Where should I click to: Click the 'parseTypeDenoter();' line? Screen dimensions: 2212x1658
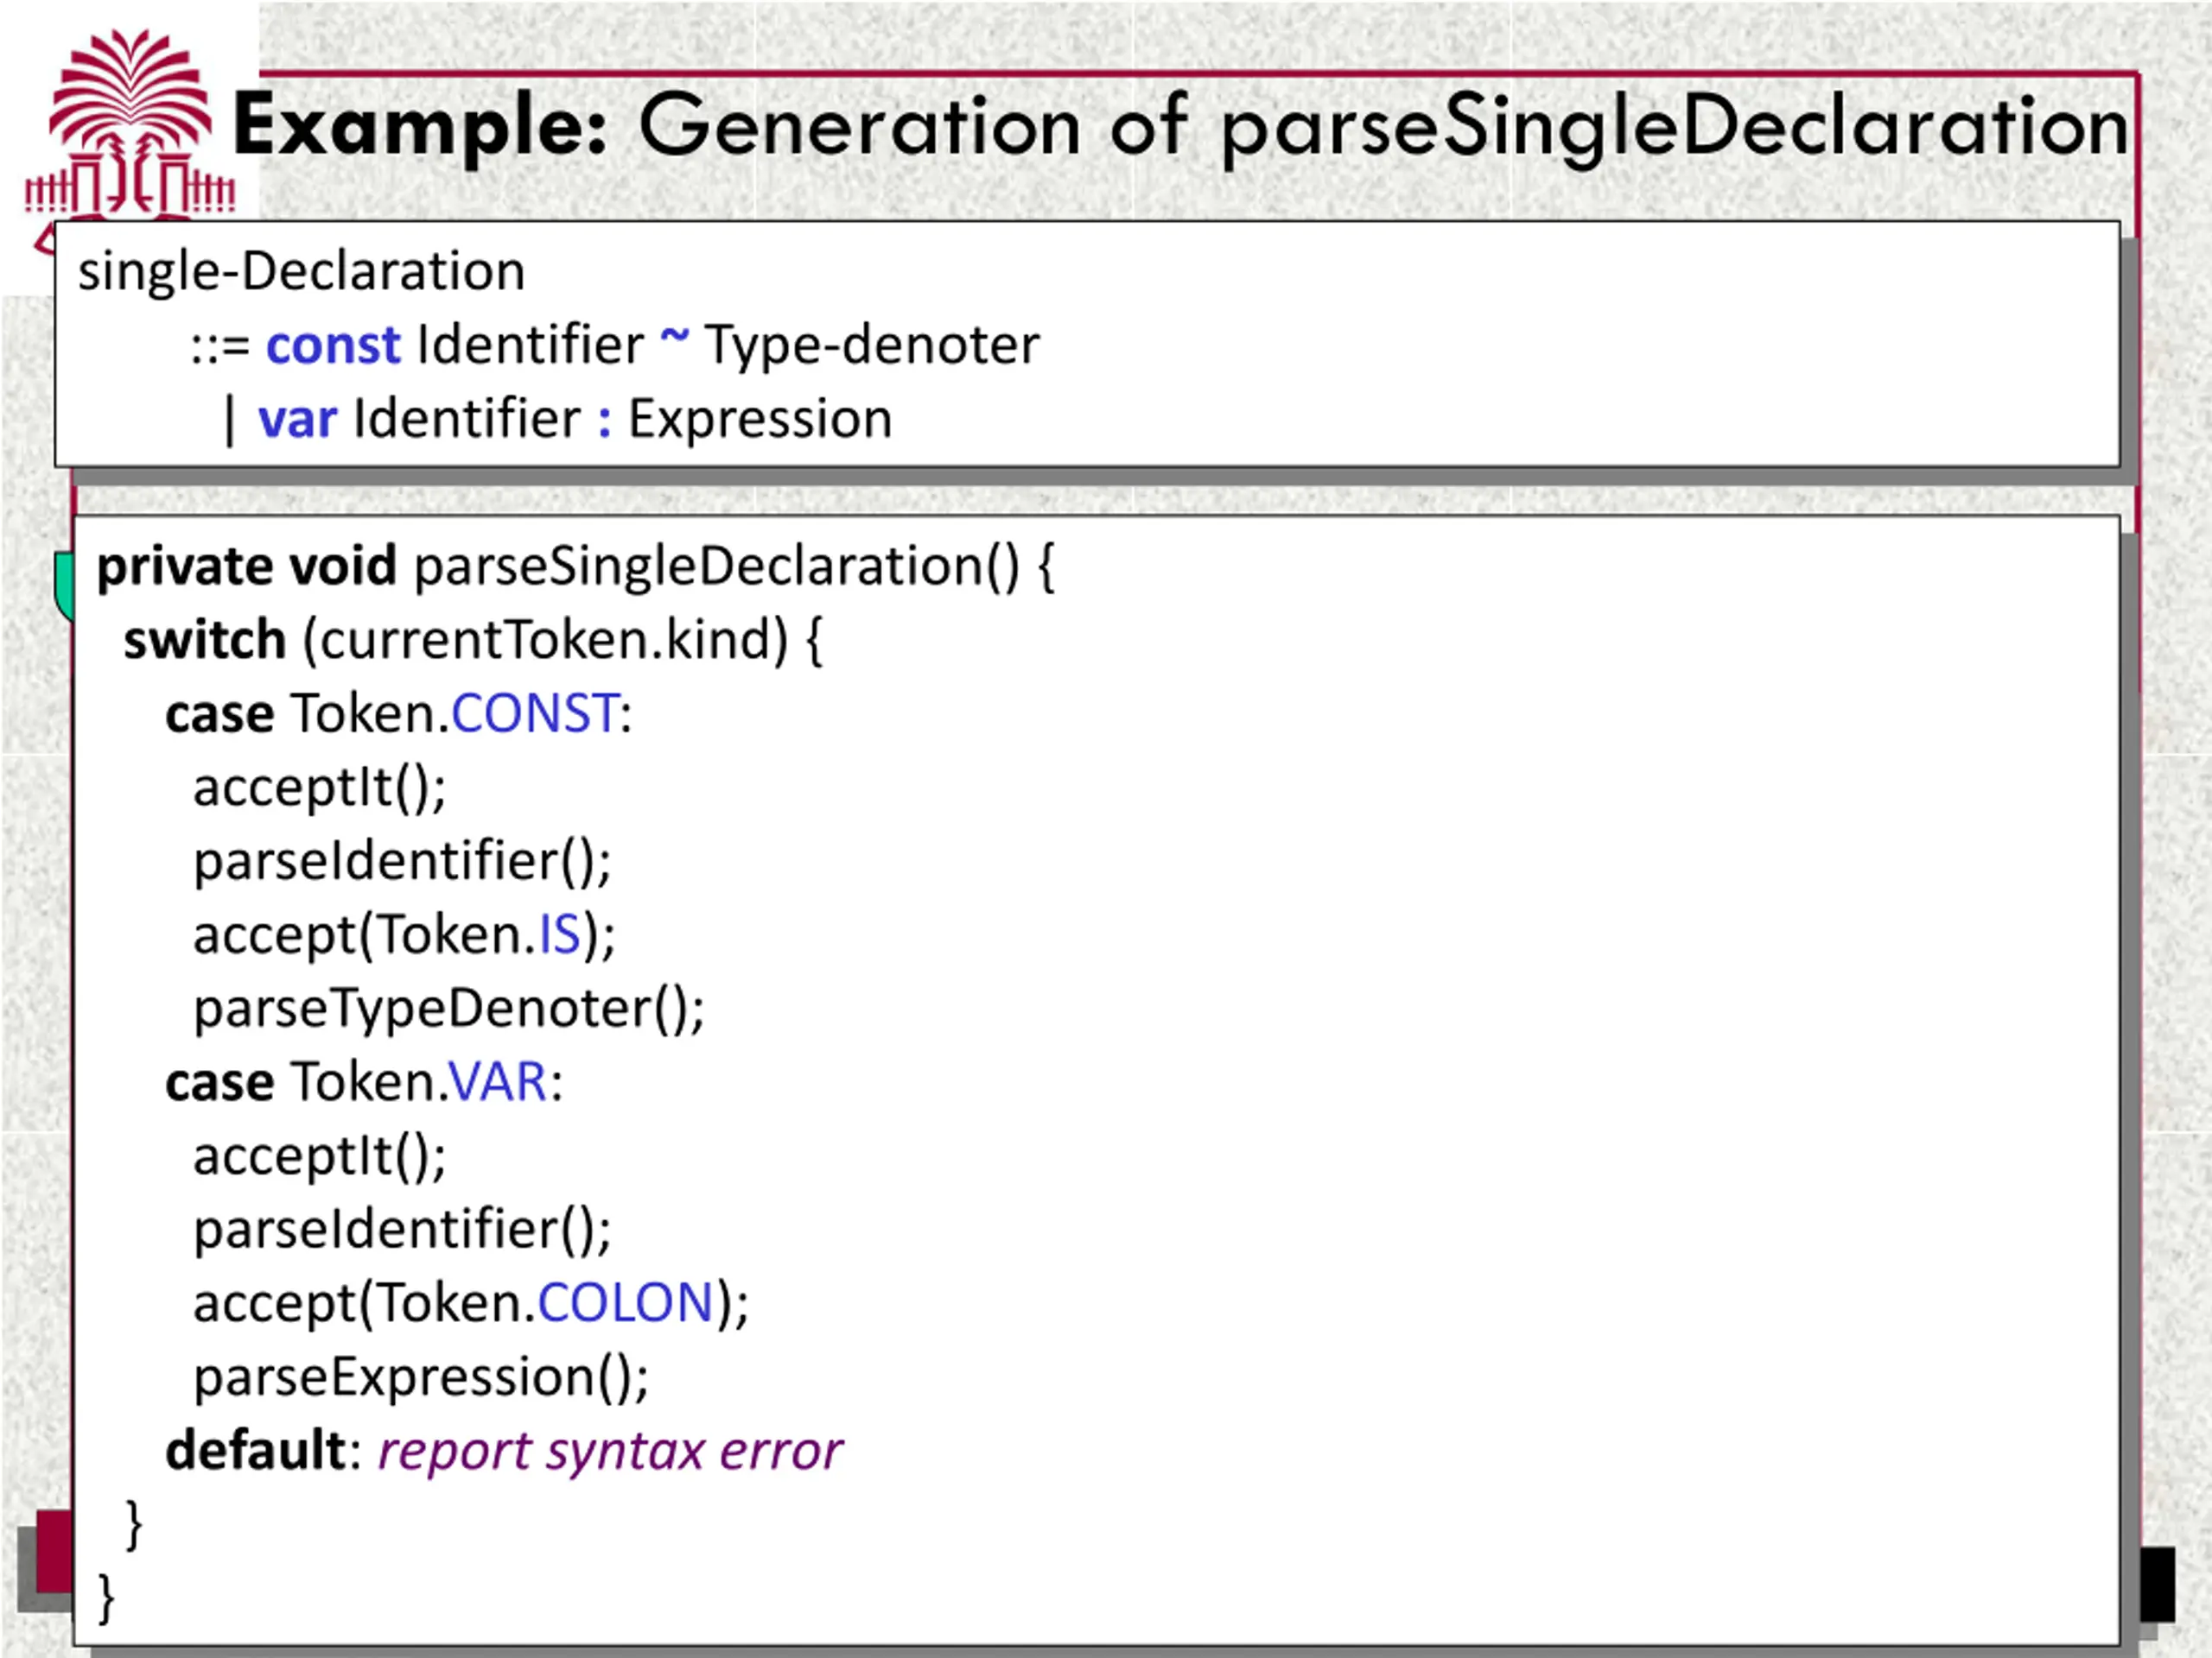(449, 1009)
